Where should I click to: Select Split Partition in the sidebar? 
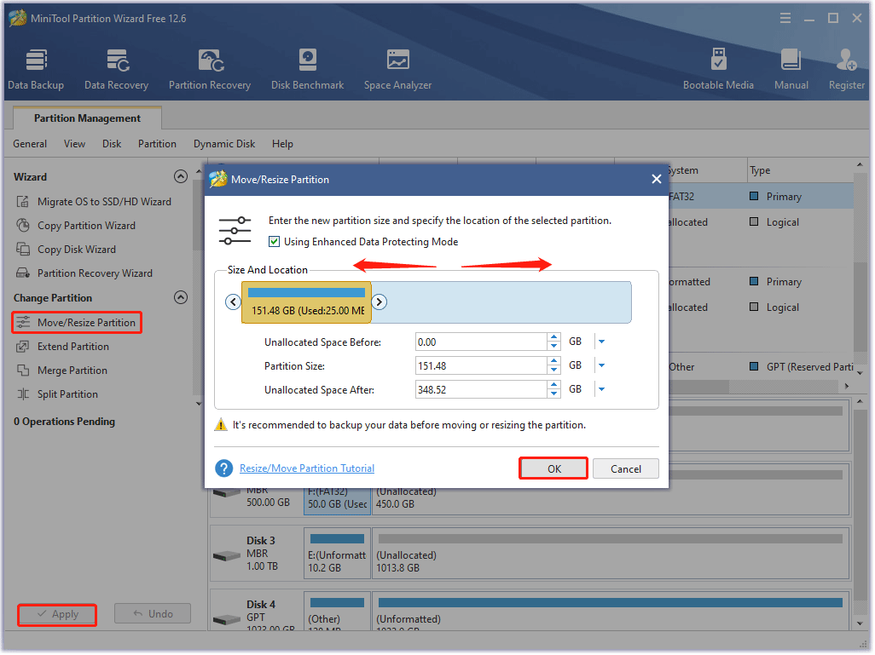pos(68,394)
